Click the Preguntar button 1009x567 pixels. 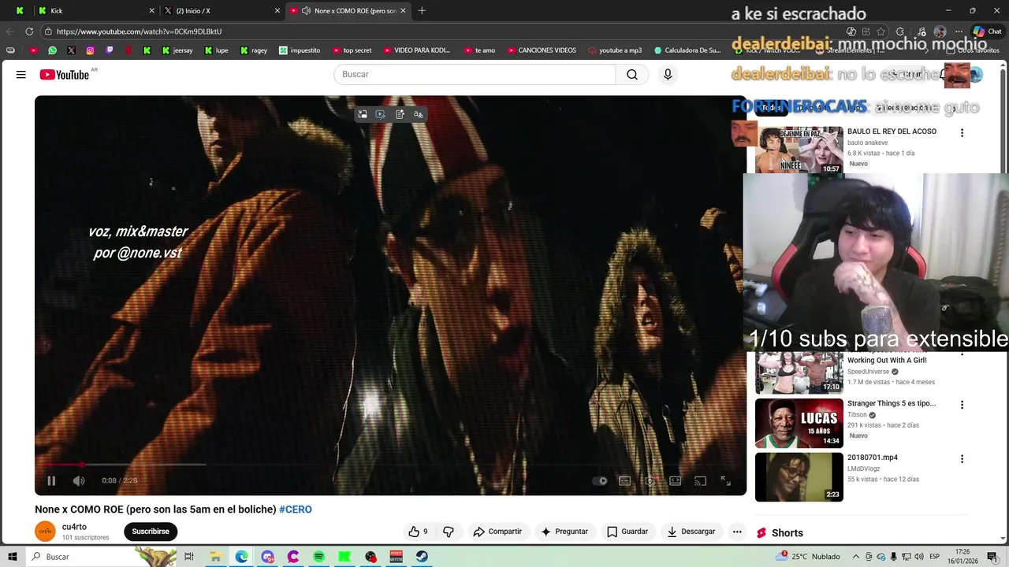[x=564, y=532]
